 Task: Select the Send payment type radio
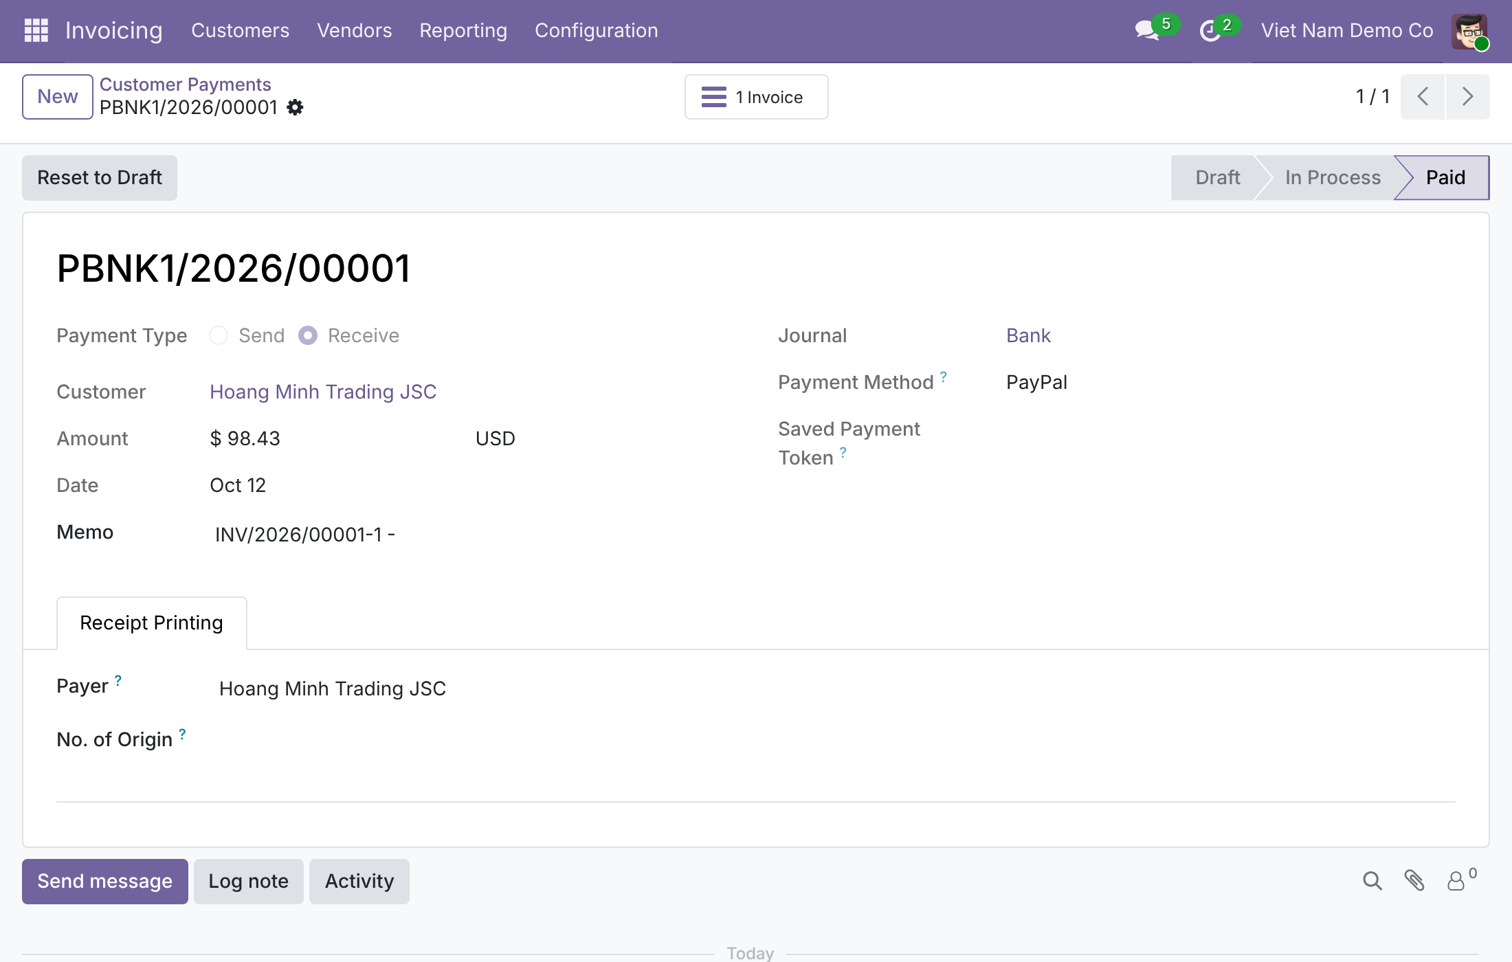[x=219, y=335]
